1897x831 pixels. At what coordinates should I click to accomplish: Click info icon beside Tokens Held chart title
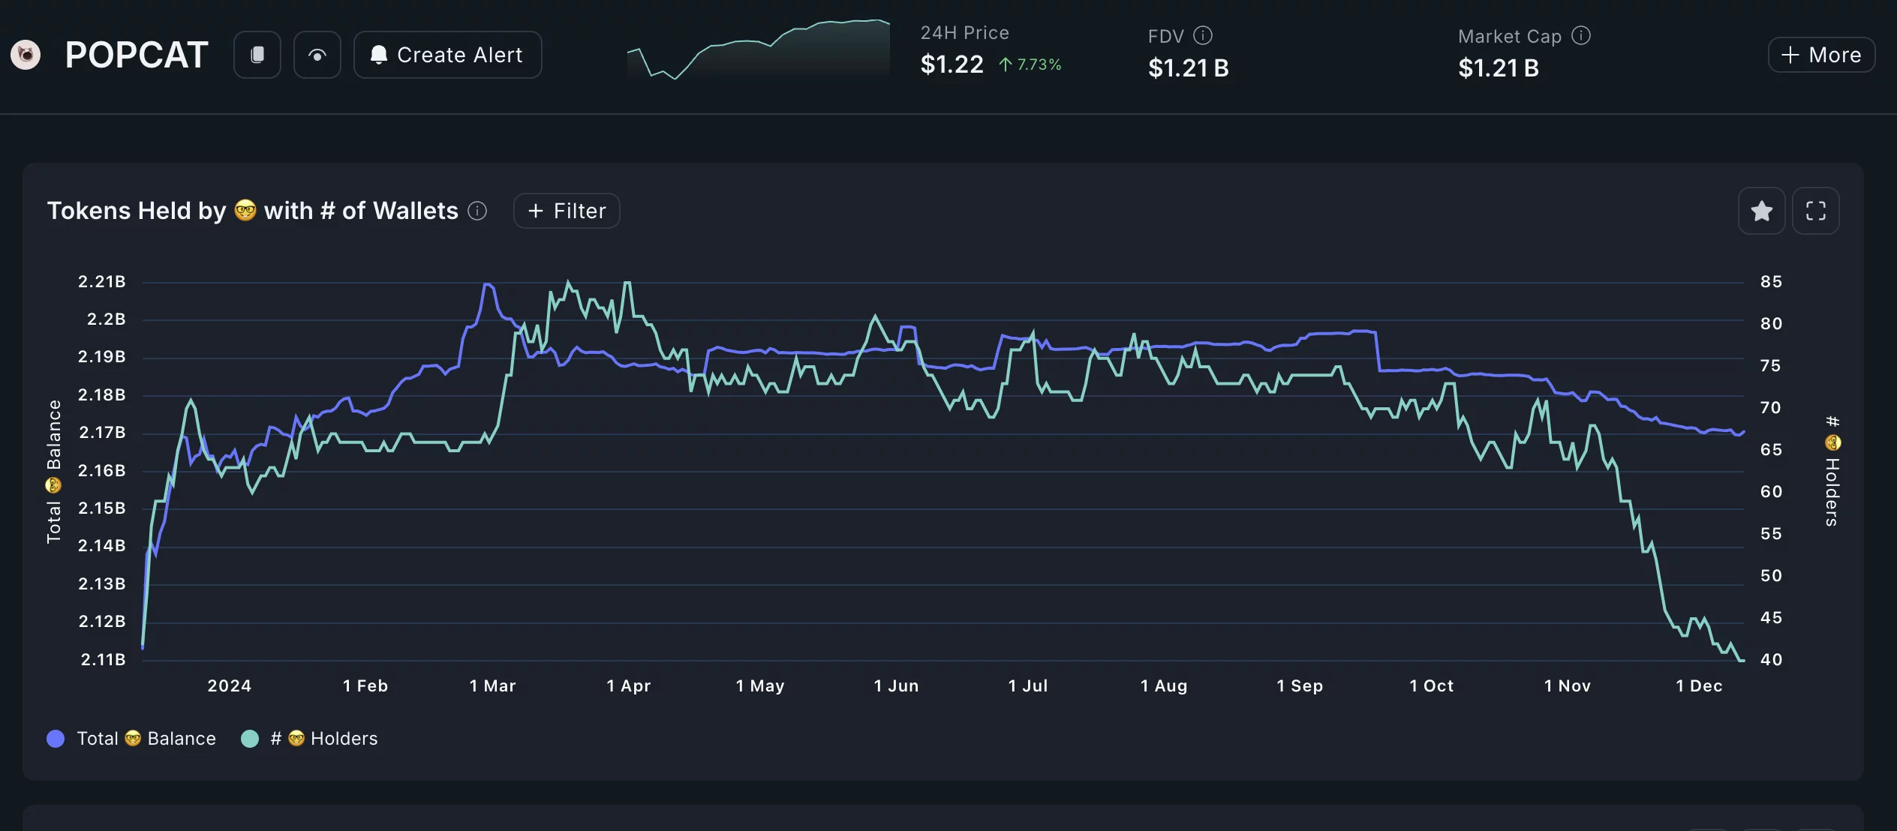(477, 211)
